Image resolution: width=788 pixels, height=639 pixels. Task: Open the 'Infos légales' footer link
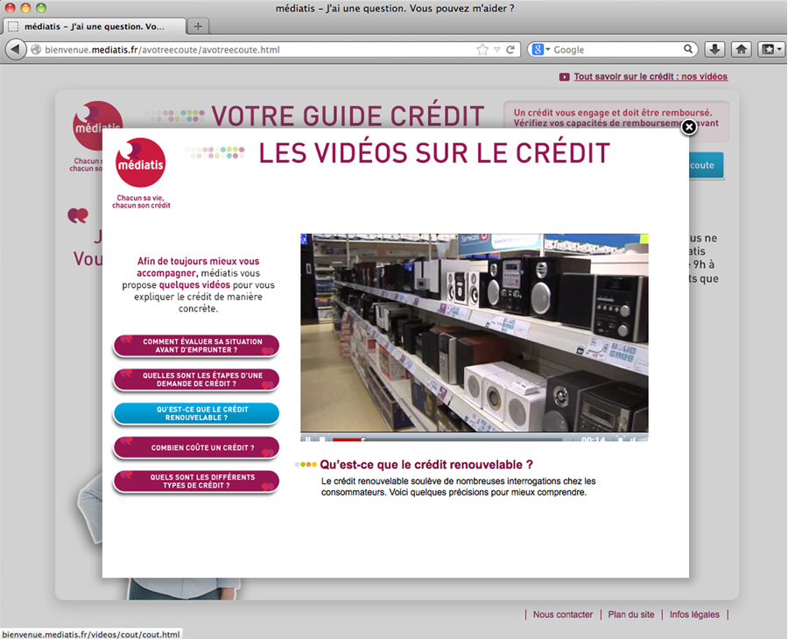694,614
